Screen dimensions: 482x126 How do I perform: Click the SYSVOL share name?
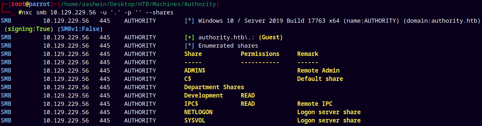click(195, 121)
